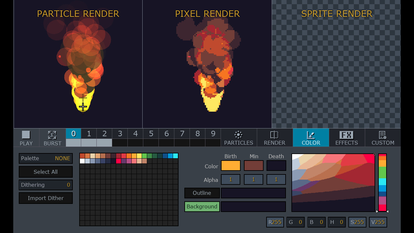Click the Import Dither button

(46, 198)
